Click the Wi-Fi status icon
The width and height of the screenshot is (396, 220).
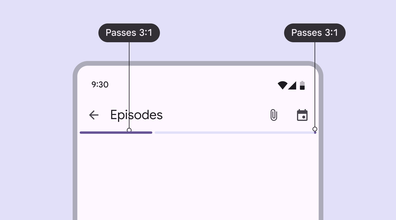pyautogui.click(x=282, y=85)
